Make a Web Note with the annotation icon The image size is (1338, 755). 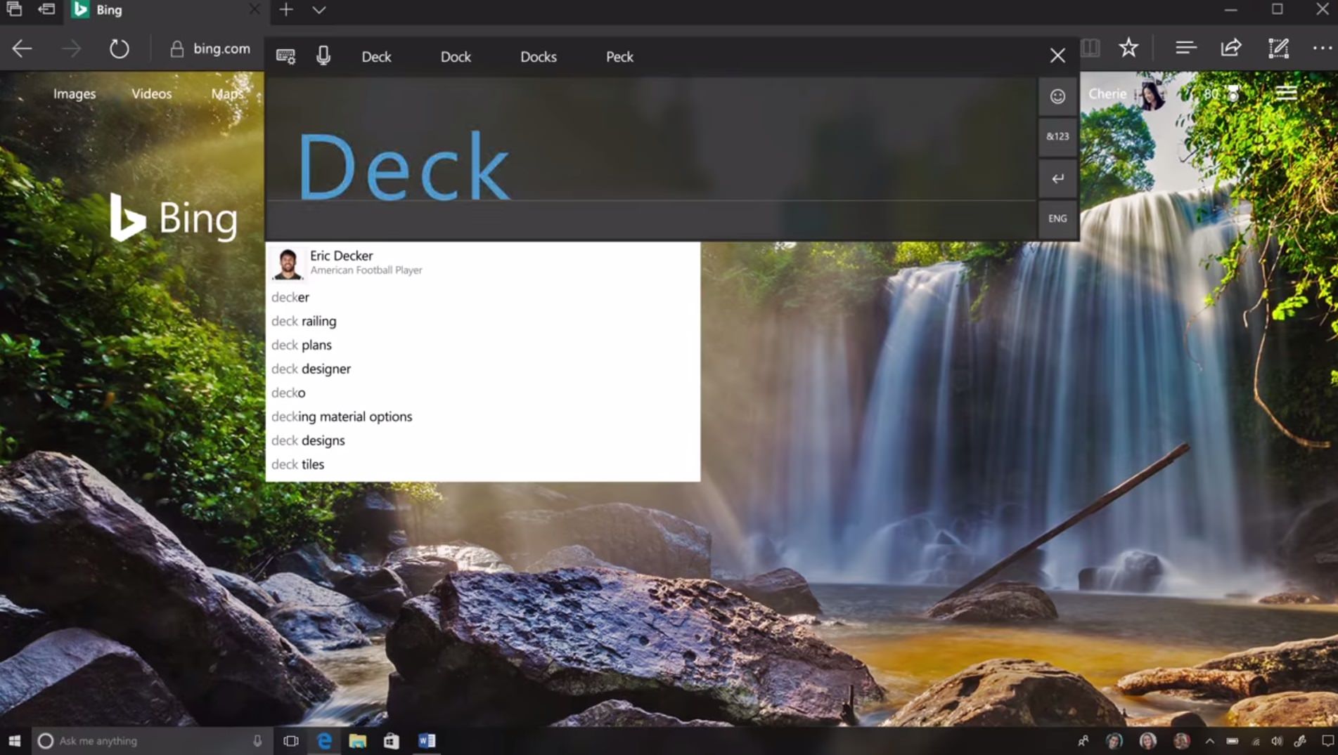[x=1279, y=47]
